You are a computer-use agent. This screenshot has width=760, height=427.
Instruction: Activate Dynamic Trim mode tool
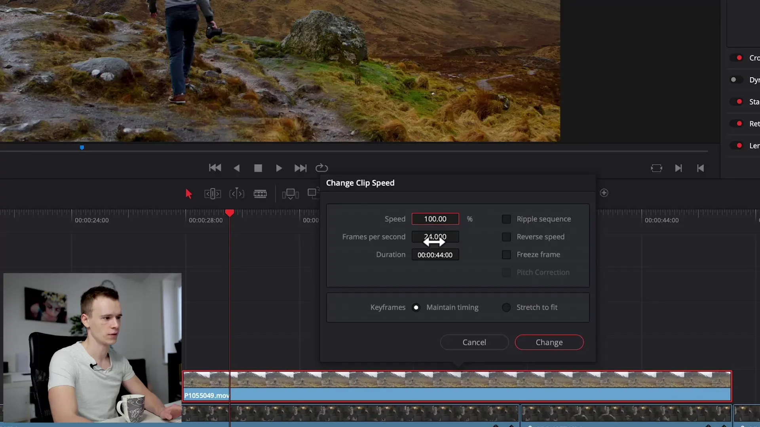coord(237,194)
